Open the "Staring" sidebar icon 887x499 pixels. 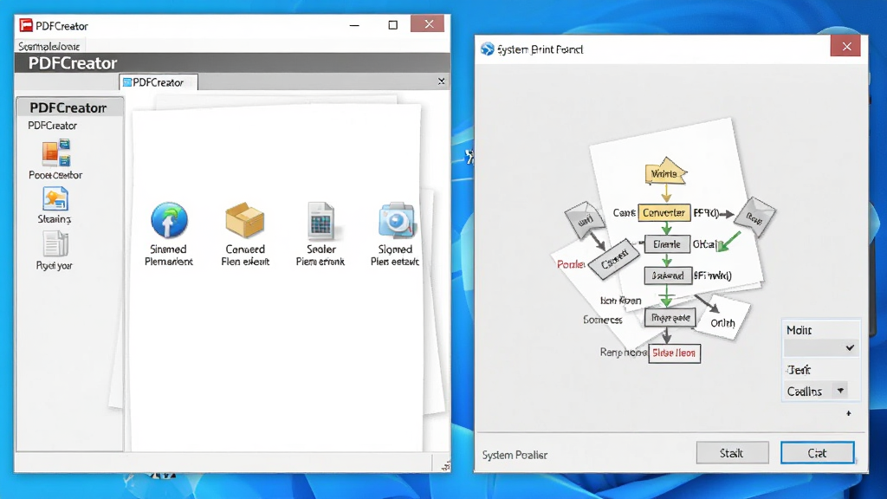pos(55,198)
